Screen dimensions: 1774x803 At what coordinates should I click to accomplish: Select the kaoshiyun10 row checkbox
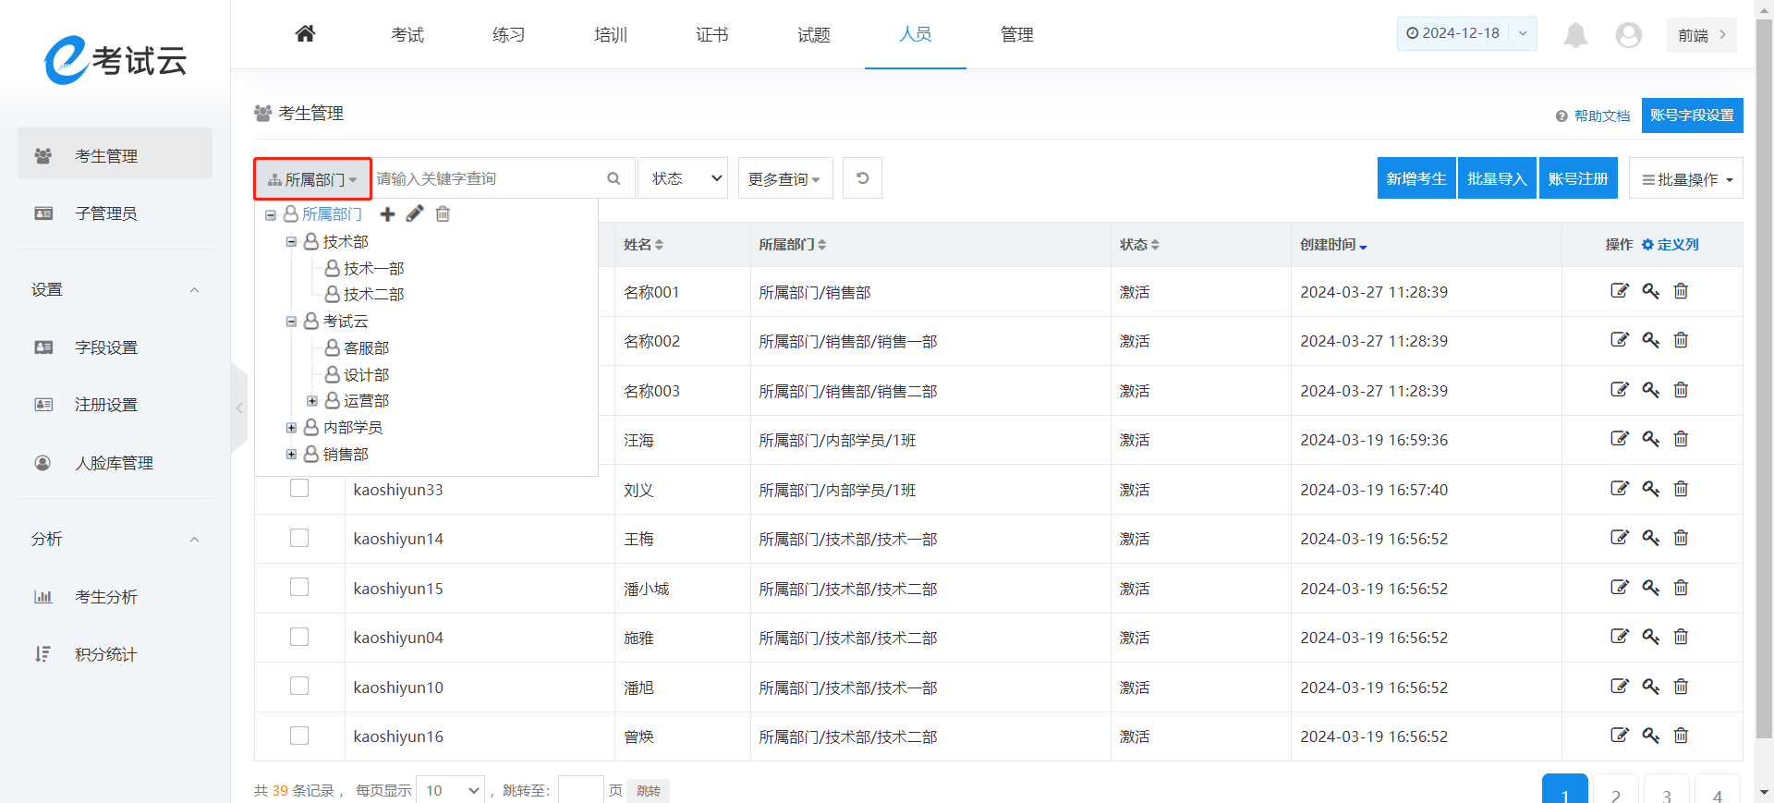tap(299, 686)
